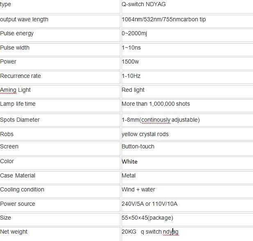Click the "Pulse width" label
The width and height of the screenshot is (253, 241).
tap(15, 48)
